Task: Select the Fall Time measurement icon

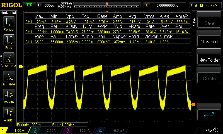Action: tap(9, 76)
